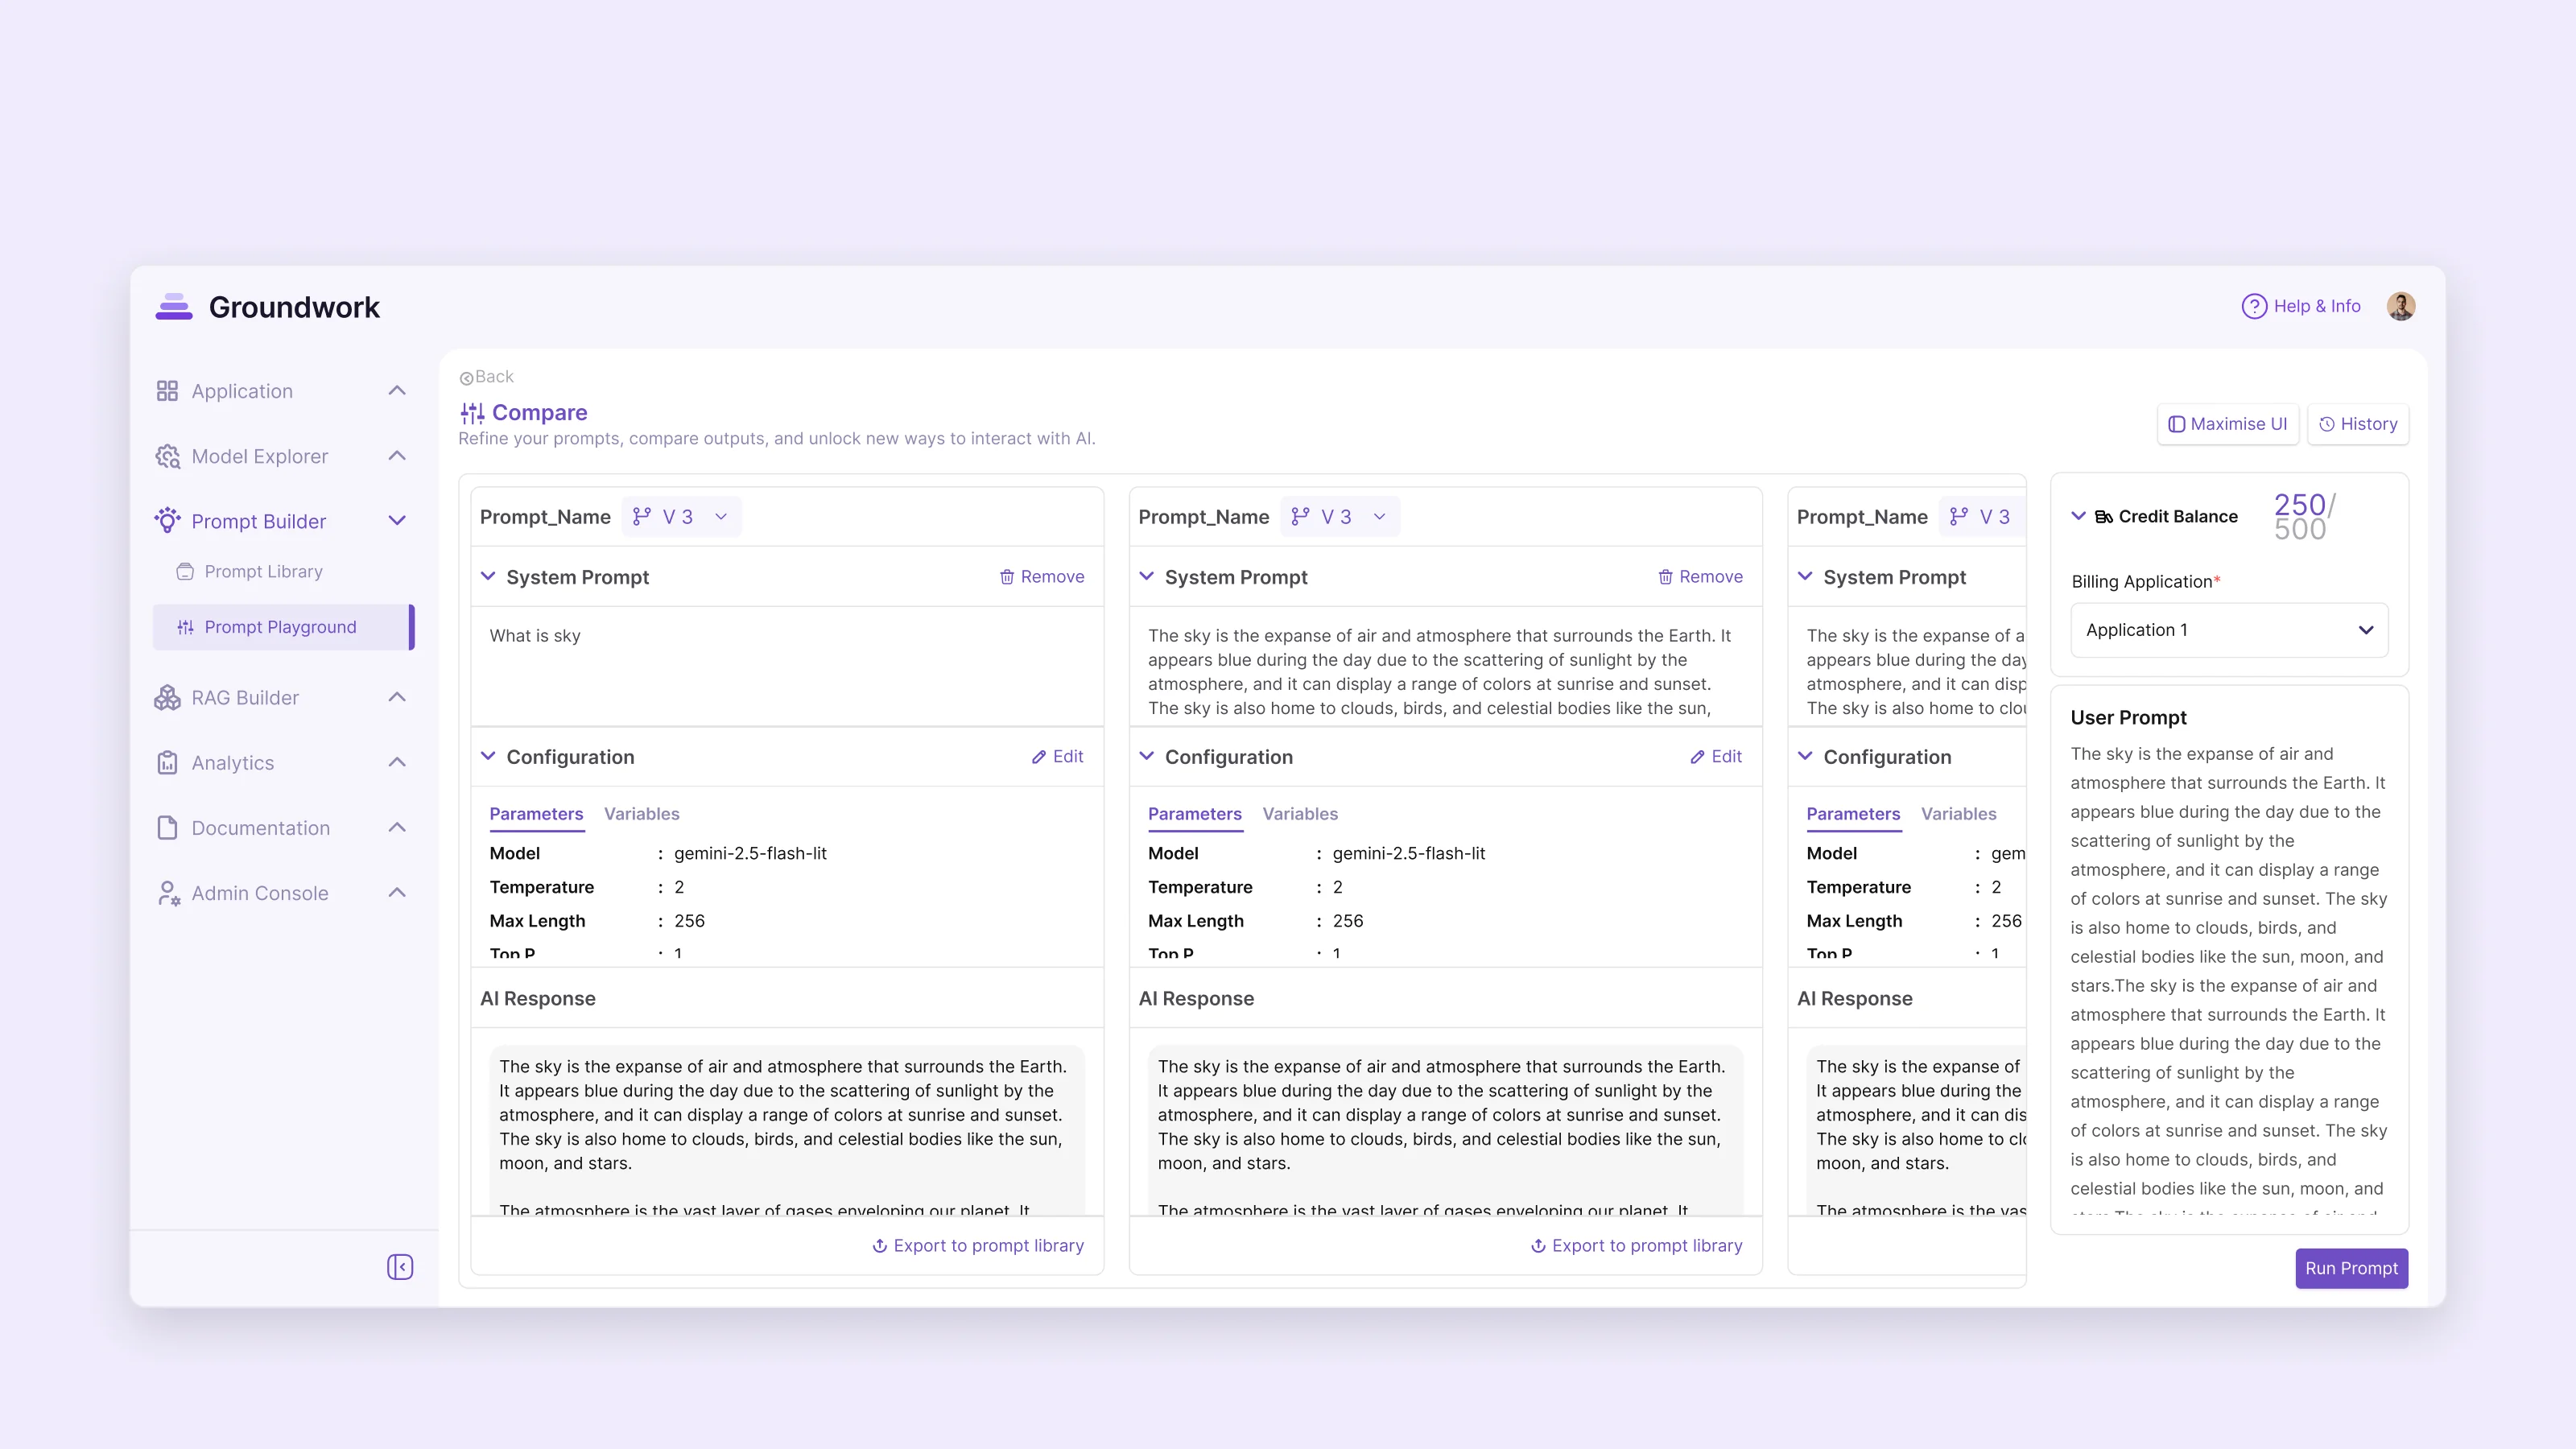Open Prompt Playground in sidebar
Image resolution: width=2576 pixels, height=1449 pixels.
[283, 627]
